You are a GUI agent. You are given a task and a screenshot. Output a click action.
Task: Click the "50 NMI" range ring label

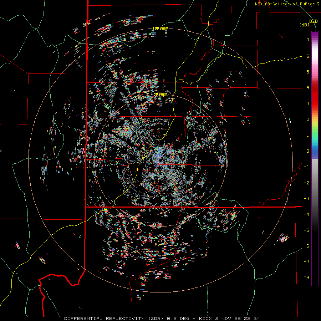click(x=160, y=95)
